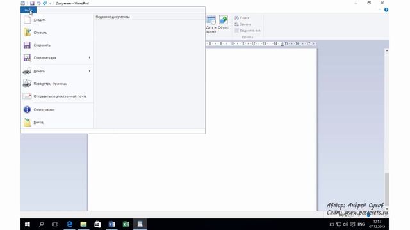
Task: Click the network icon in system tray
Action: point(339,224)
